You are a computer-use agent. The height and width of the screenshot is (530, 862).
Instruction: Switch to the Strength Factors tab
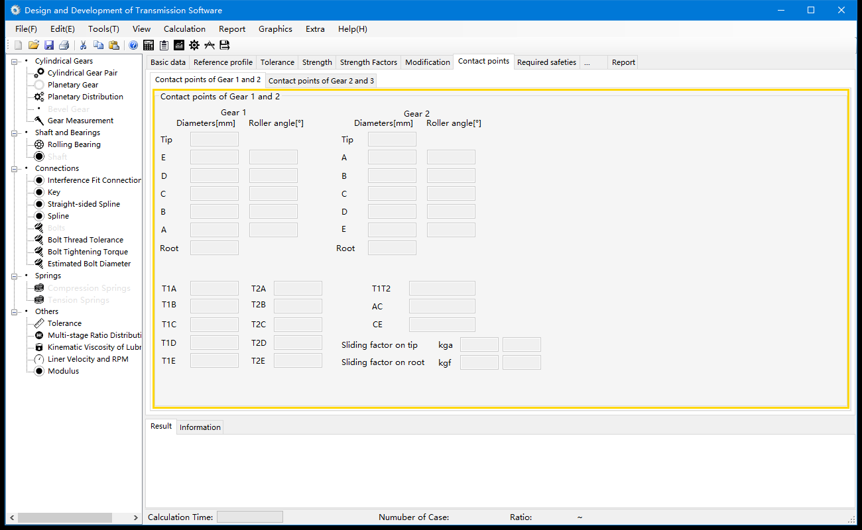(369, 62)
